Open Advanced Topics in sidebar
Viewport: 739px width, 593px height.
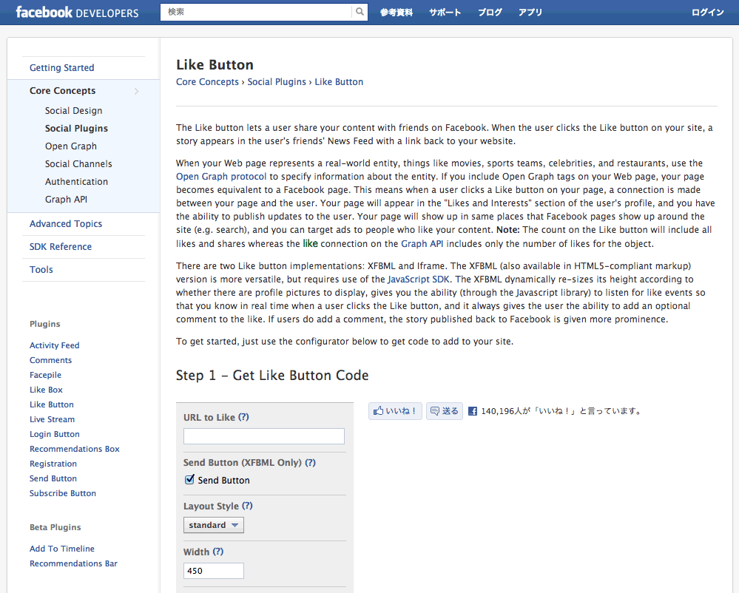pyautogui.click(x=66, y=224)
